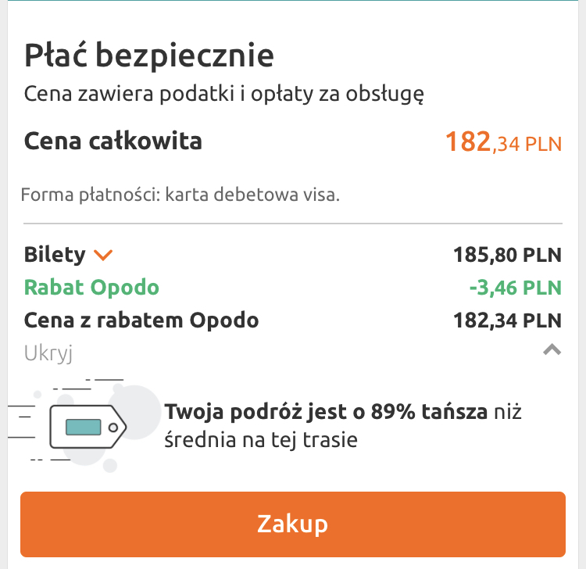The width and height of the screenshot is (586, 569).
Task: Click the total price 182,34 PLN in orange
Action: tap(503, 142)
